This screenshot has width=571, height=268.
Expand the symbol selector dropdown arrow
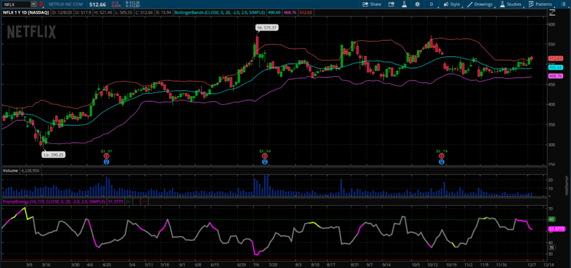tap(33, 4)
